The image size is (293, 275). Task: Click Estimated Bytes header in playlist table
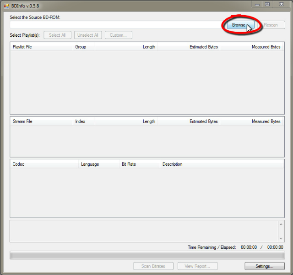tap(189, 47)
